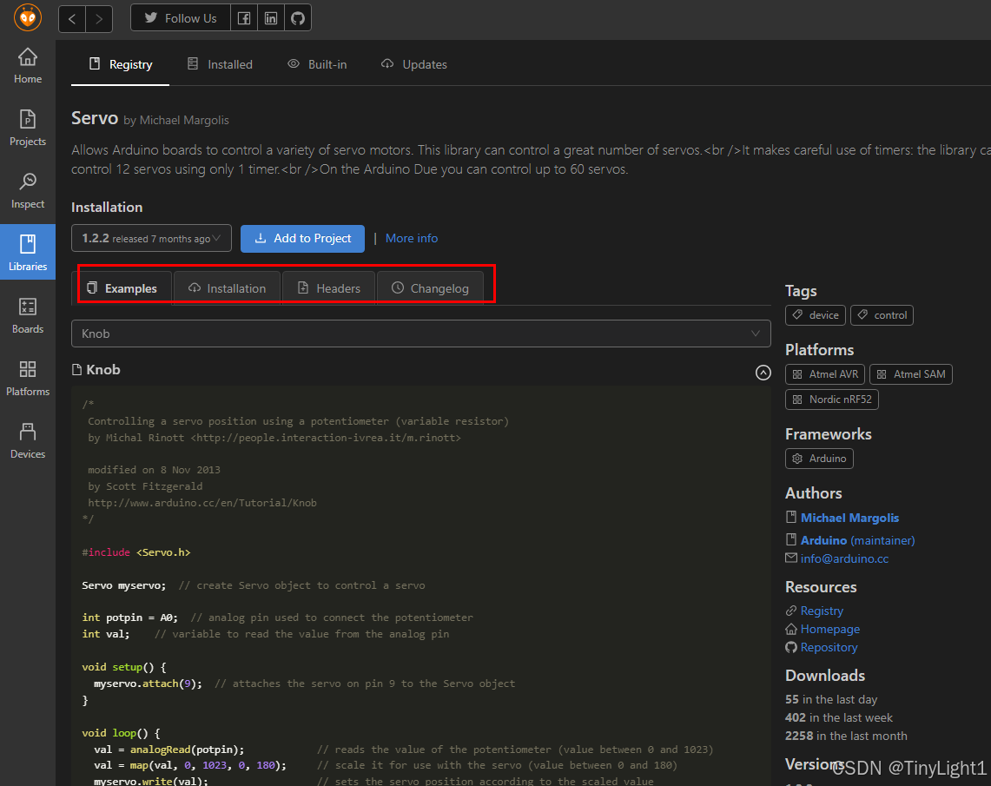Click the Nordic nRF52 platform tag

pos(832,400)
